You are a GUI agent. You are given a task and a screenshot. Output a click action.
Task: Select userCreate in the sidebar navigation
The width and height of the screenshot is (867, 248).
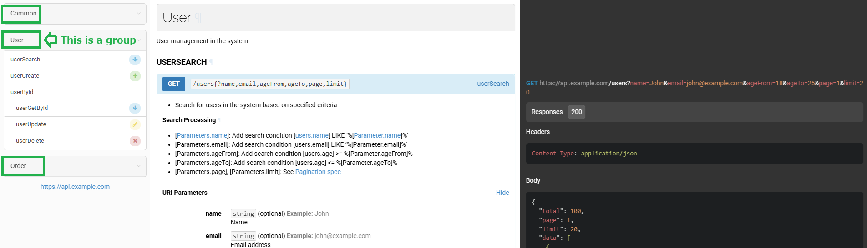click(25, 76)
